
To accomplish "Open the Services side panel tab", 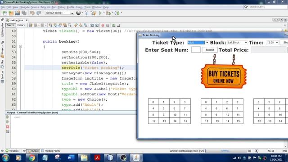I will click(x=2, y=77).
